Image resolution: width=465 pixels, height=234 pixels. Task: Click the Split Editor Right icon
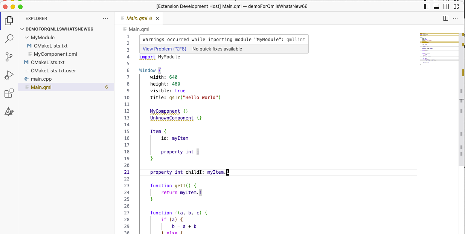click(445, 18)
